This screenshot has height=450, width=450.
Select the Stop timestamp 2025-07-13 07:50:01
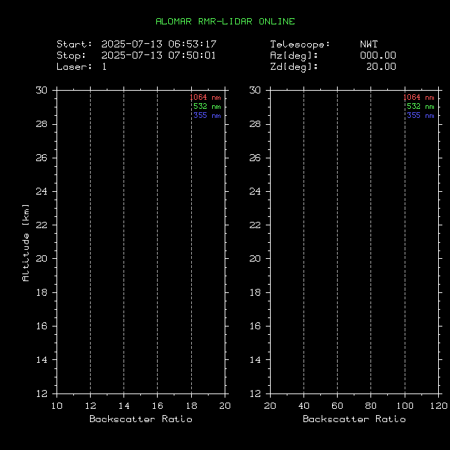point(158,55)
